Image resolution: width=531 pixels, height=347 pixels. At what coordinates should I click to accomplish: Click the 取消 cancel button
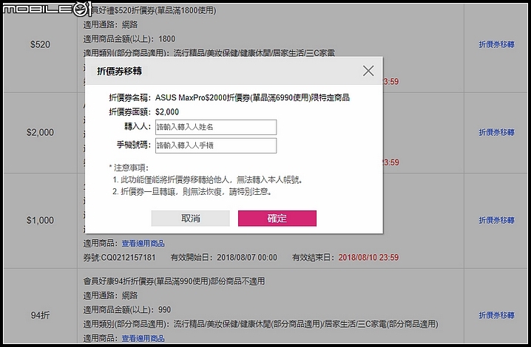(190, 219)
